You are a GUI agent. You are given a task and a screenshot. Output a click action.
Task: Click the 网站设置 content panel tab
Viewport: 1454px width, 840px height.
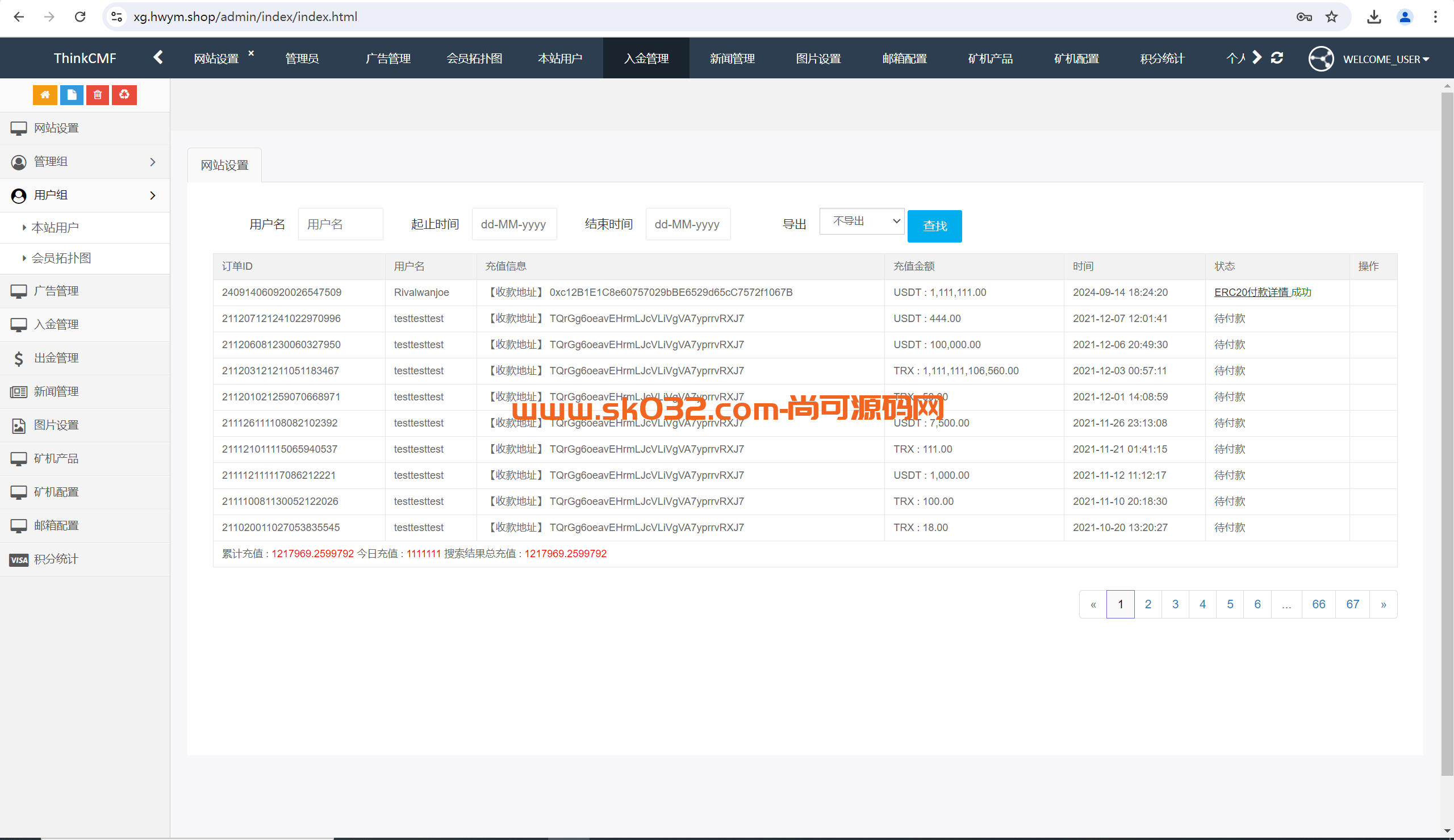[224, 165]
